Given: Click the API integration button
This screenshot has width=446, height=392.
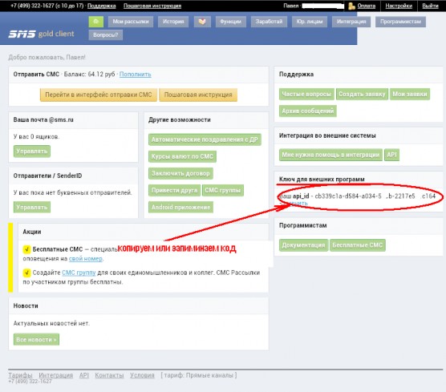Looking at the screenshot, I should tap(391, 155).
